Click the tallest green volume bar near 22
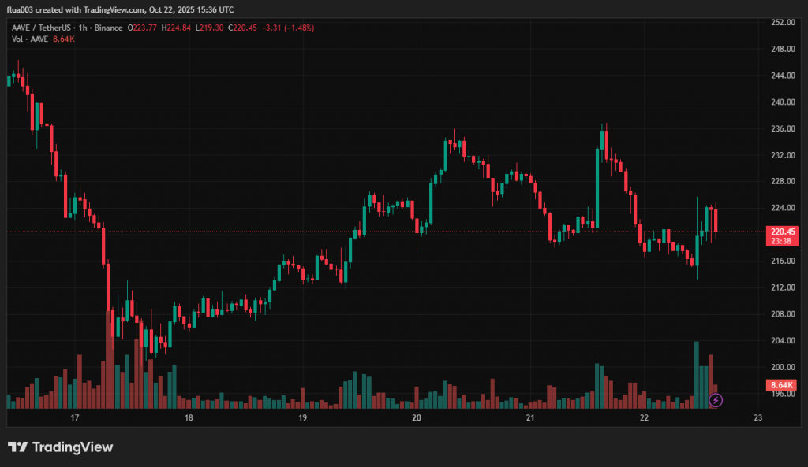Viewport: 808px width, 467px height. point(696,374)
